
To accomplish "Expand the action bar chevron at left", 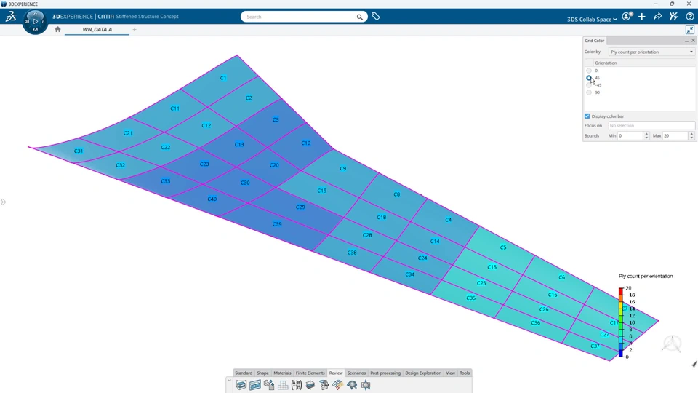I will coord(229,381).
